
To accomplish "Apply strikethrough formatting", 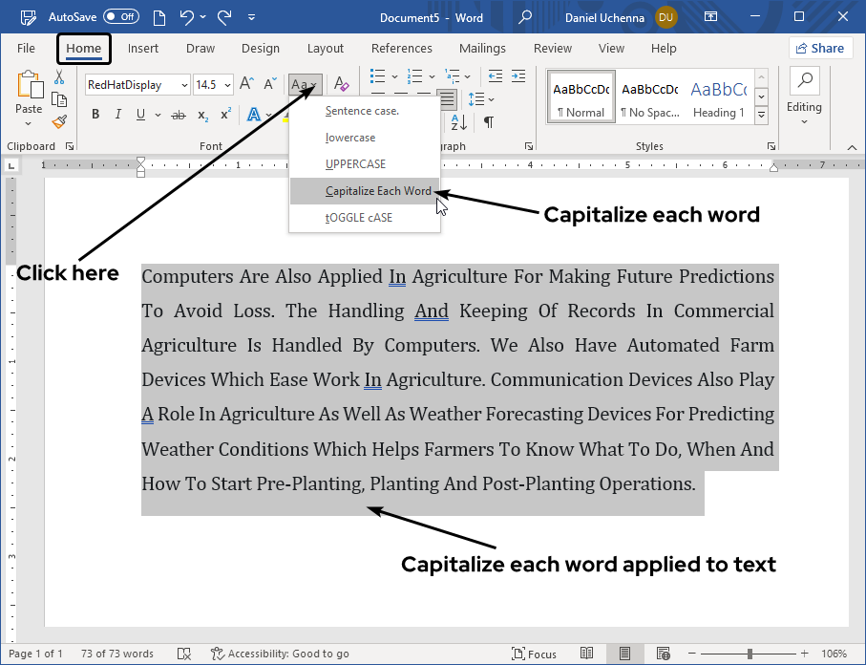I will click(177, 114).
